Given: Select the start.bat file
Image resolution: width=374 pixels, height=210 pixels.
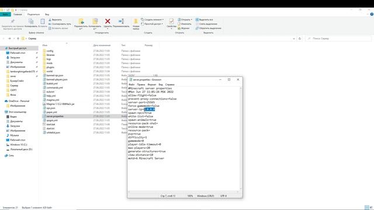Looking at the screenshot, I should click(51, 124).
